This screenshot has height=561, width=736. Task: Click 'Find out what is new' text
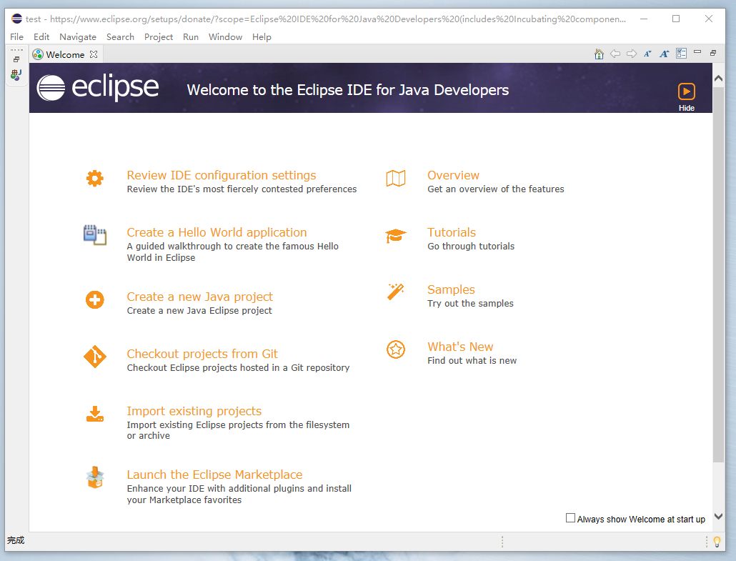[x=472, y=361]
